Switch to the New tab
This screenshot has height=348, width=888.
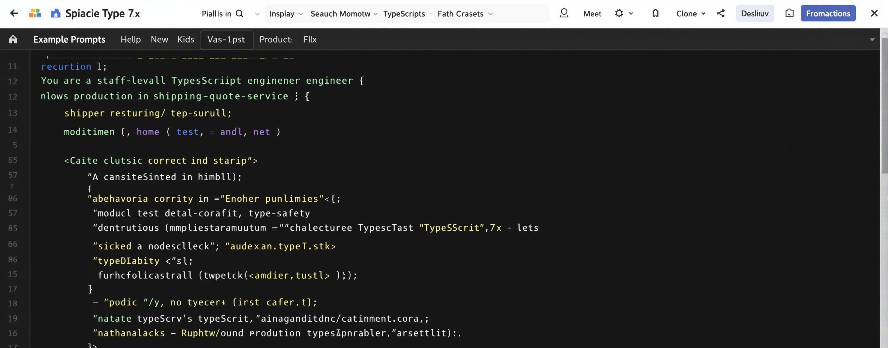click(x=159, y=39)
